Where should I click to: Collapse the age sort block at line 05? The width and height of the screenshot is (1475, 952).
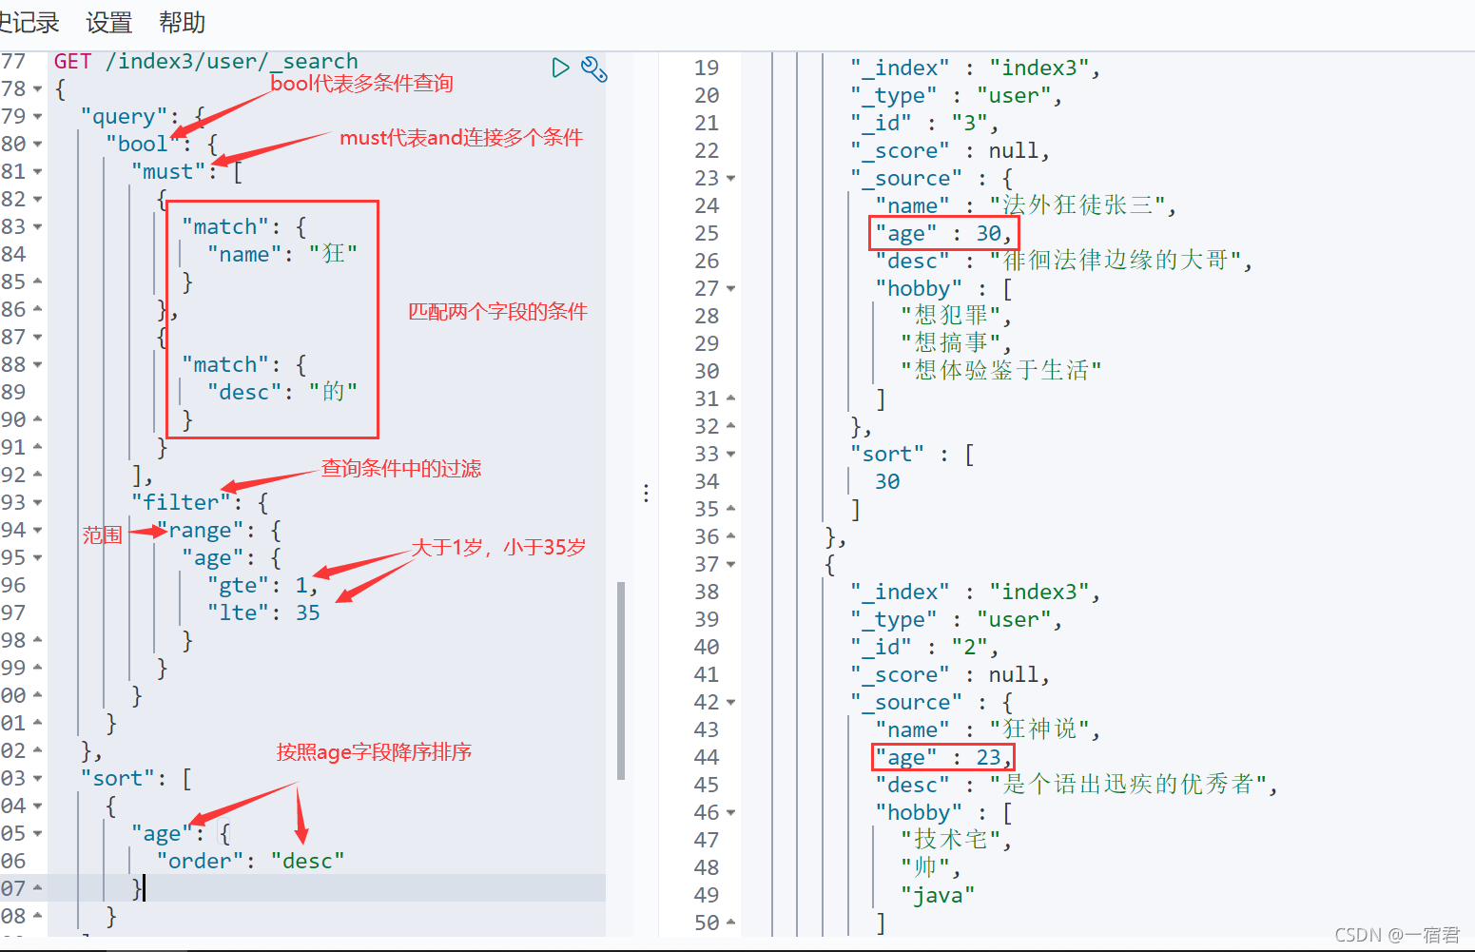[x=37, y=833]
